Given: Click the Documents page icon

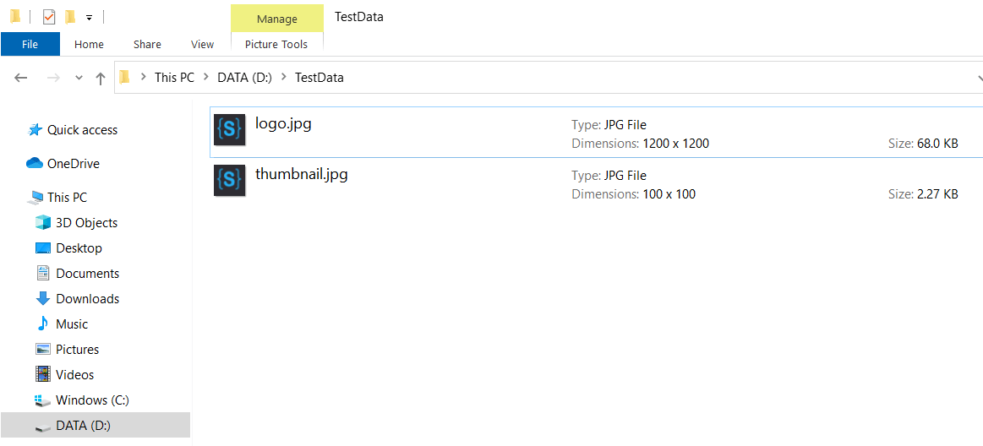Looking at the screenshot, I should [42, 273].
